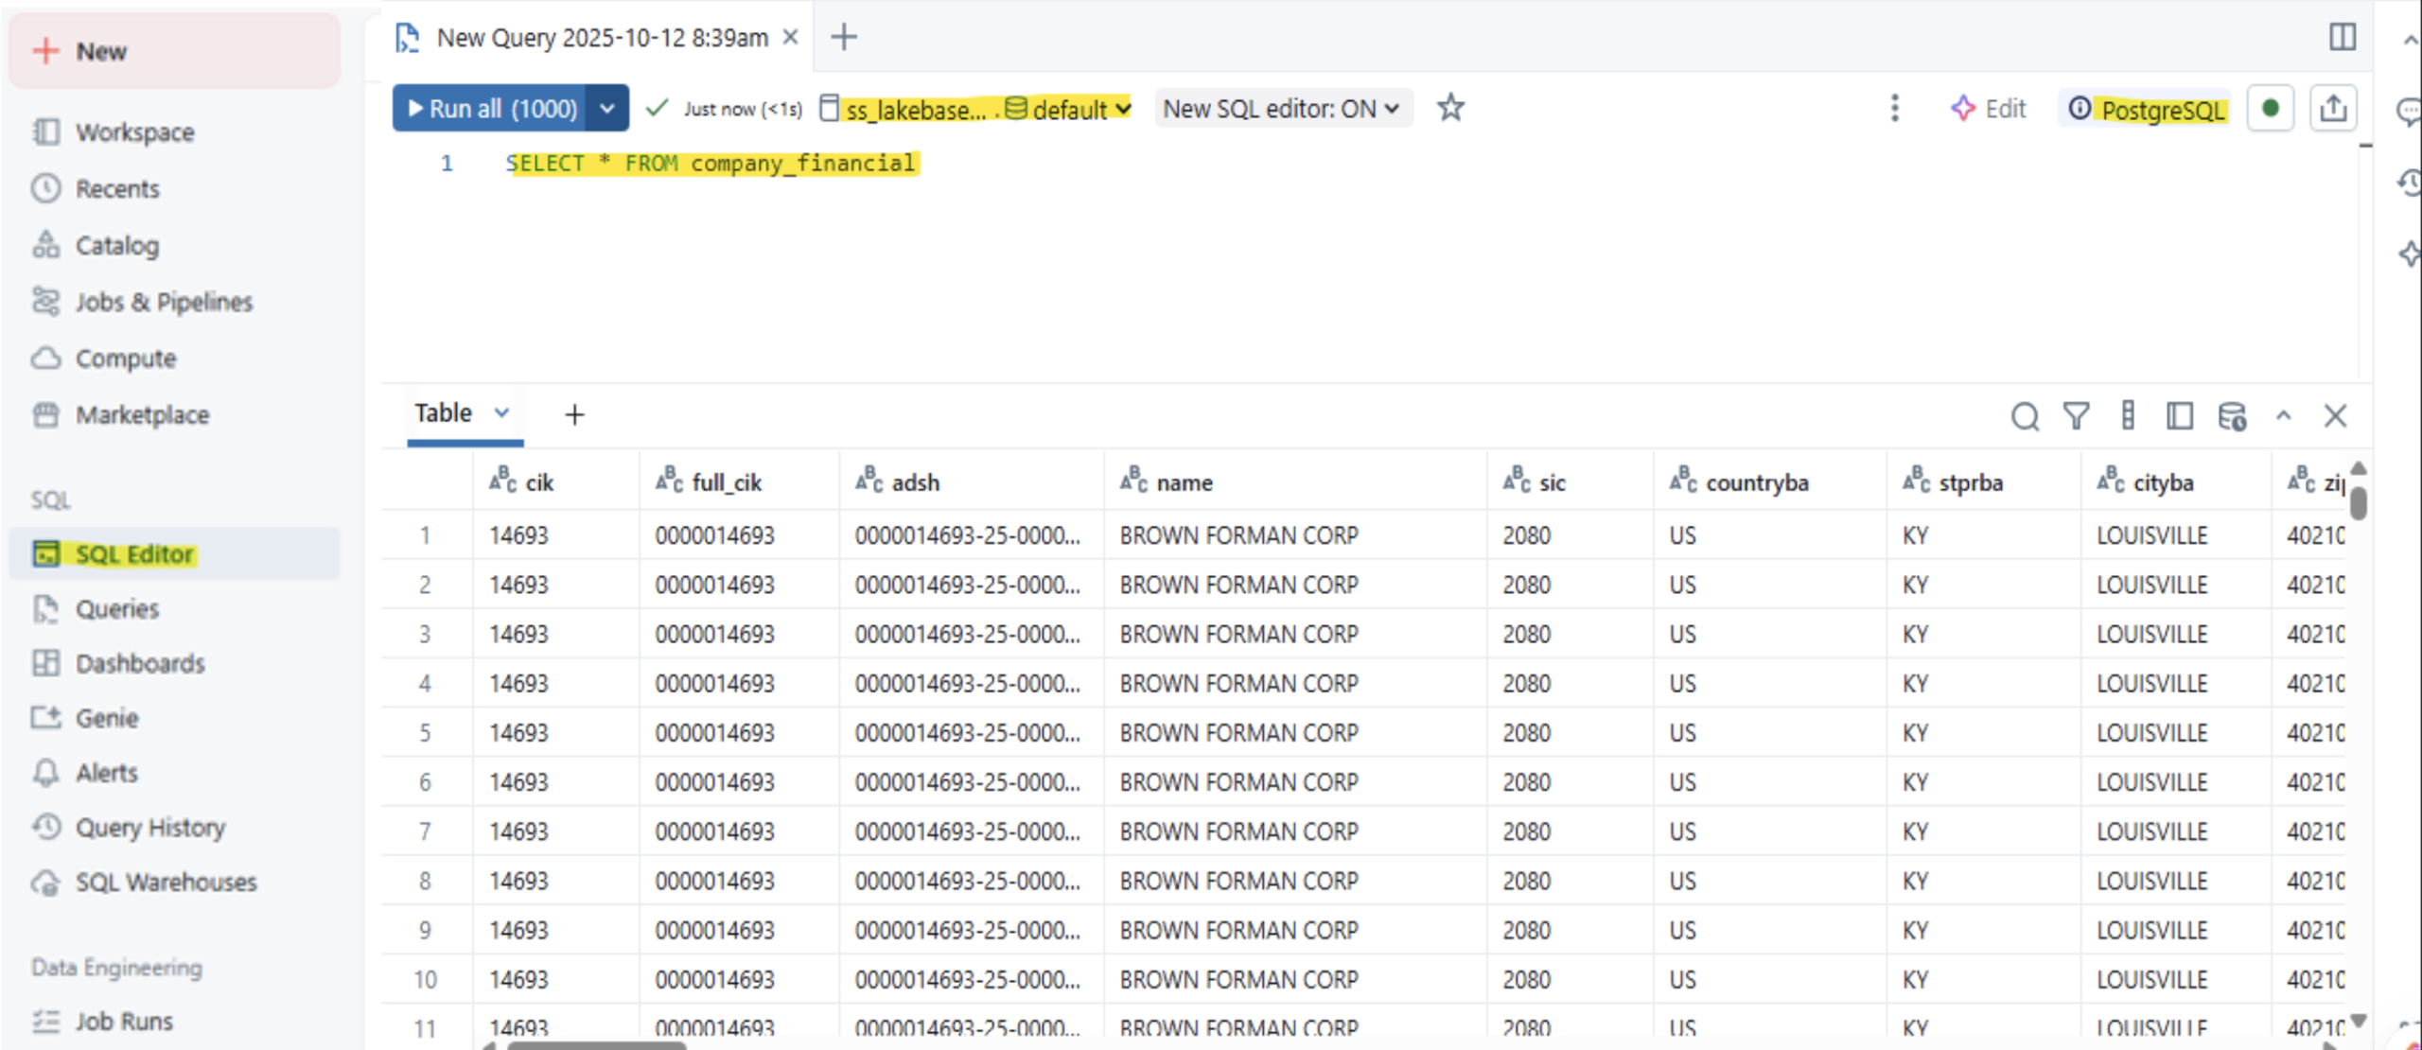Click the name column header
Viewport: 2422px width, 1050px height.
tap(1184, 482)
